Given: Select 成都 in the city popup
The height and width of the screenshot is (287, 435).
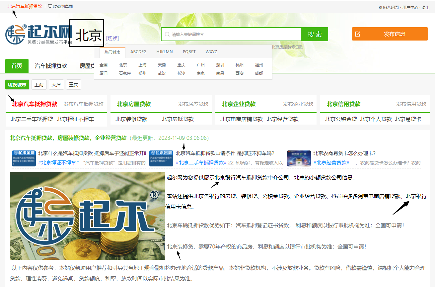Looking at the screenshot, I should point(259,73).
